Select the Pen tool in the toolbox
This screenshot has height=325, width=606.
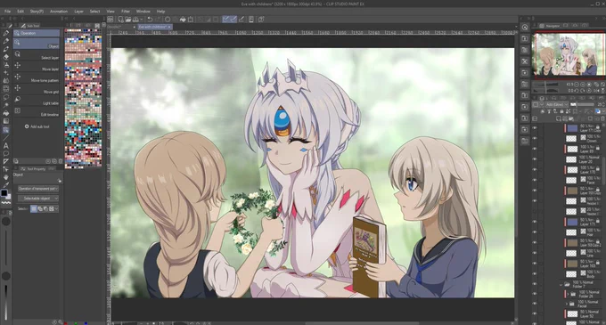click(6, 33)
